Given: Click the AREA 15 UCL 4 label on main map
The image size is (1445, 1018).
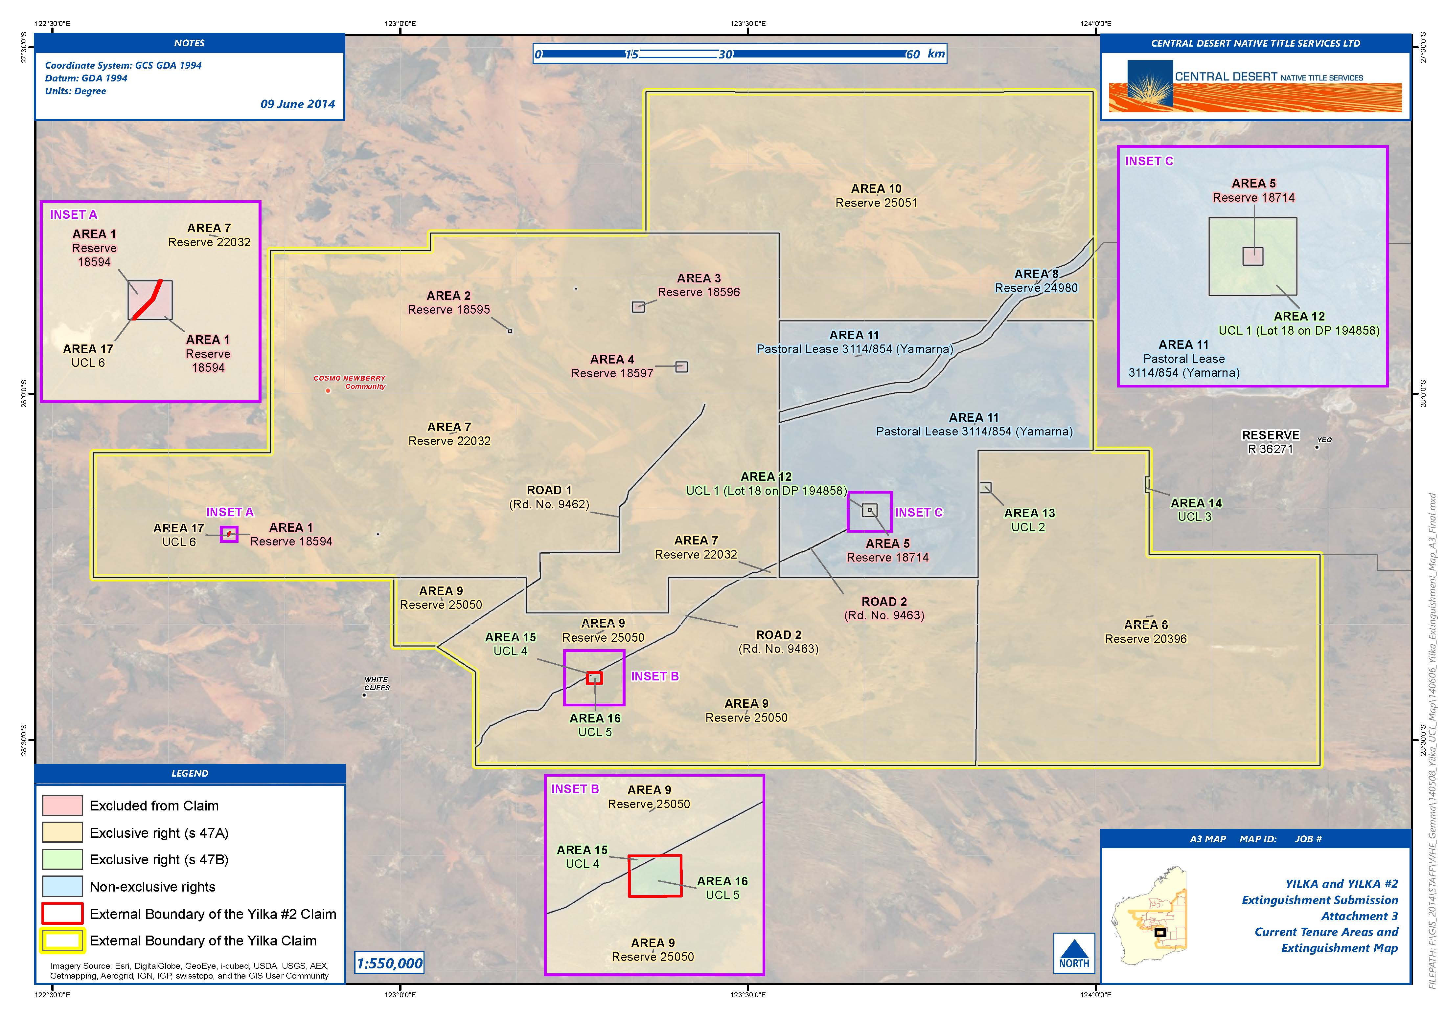Looking at the screenshot, I should coord(510,644).
